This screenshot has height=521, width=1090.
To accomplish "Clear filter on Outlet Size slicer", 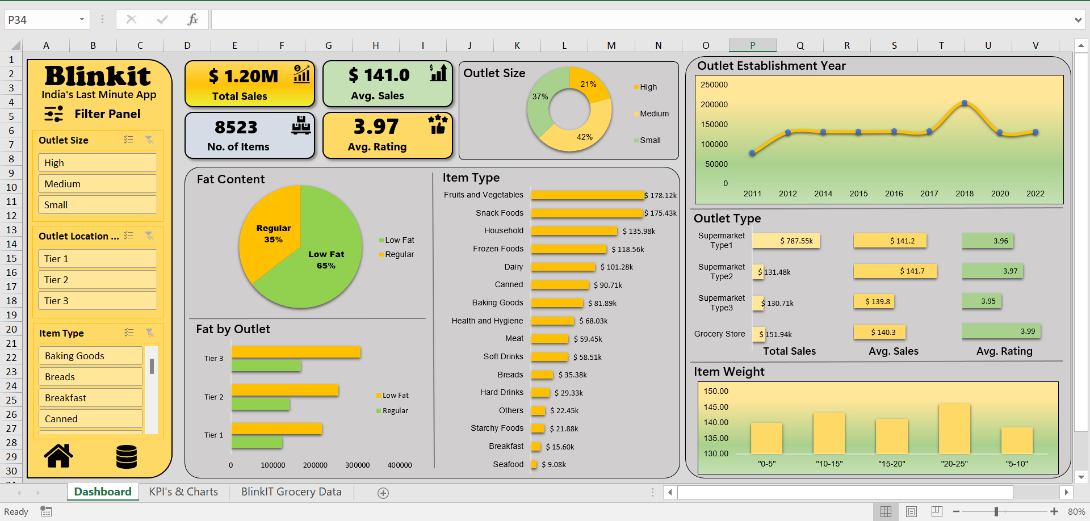I will [x=149, y=140].
